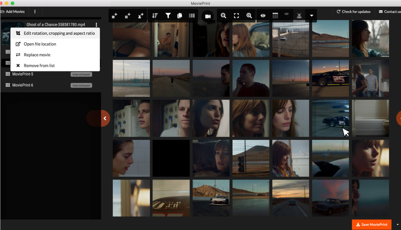Viewport: 401px width, 230px height.
Task: Fit the MoviePrint to screen
Action: point(236,16)
